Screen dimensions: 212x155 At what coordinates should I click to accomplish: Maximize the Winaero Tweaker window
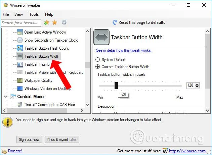(x=188, y=5)
